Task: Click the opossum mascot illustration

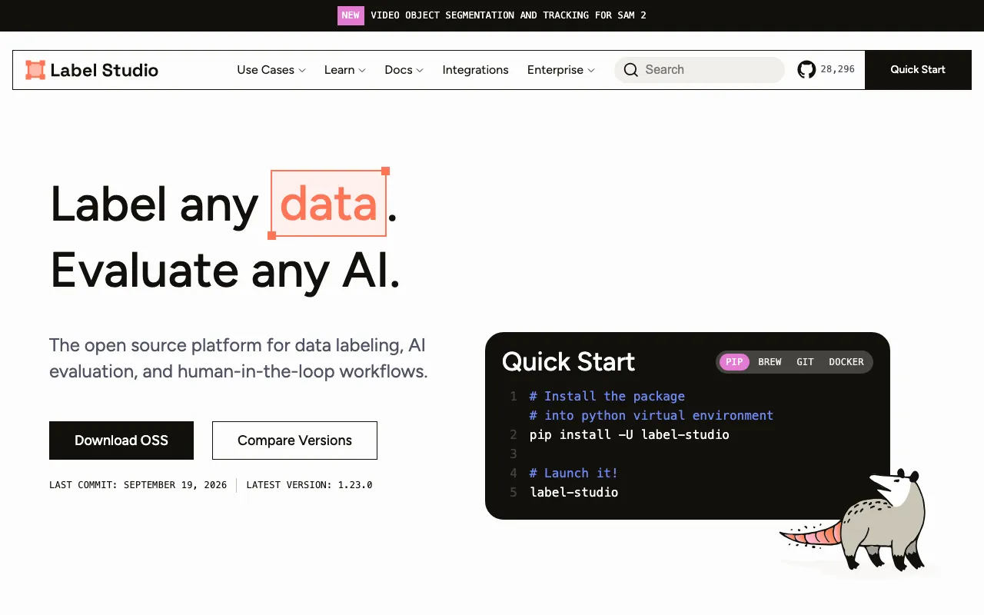Action: (x=855, y=520)
